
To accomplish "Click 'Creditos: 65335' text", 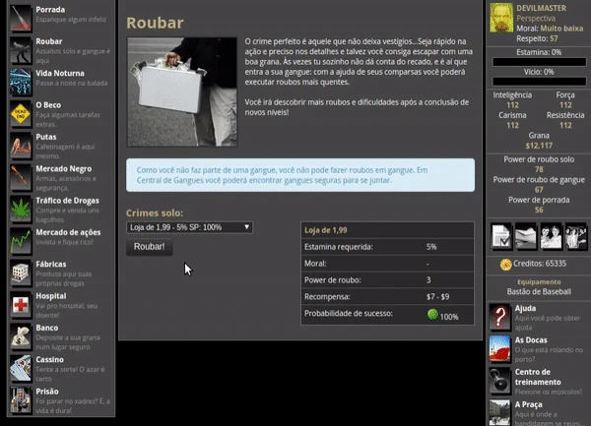I will point(540,264).
